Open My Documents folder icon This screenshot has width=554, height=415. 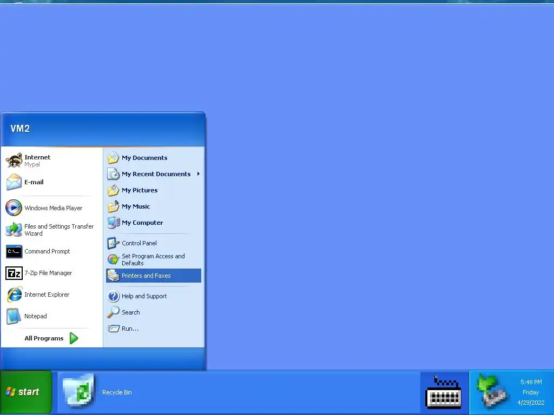(114, 158)
